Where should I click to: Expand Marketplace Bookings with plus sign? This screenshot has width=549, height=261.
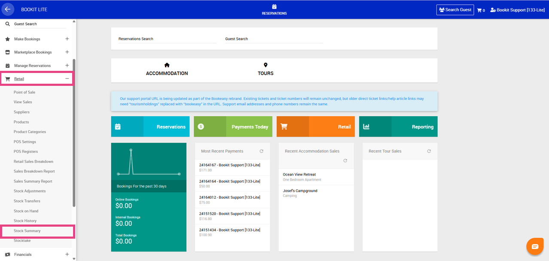coord(67,52)
